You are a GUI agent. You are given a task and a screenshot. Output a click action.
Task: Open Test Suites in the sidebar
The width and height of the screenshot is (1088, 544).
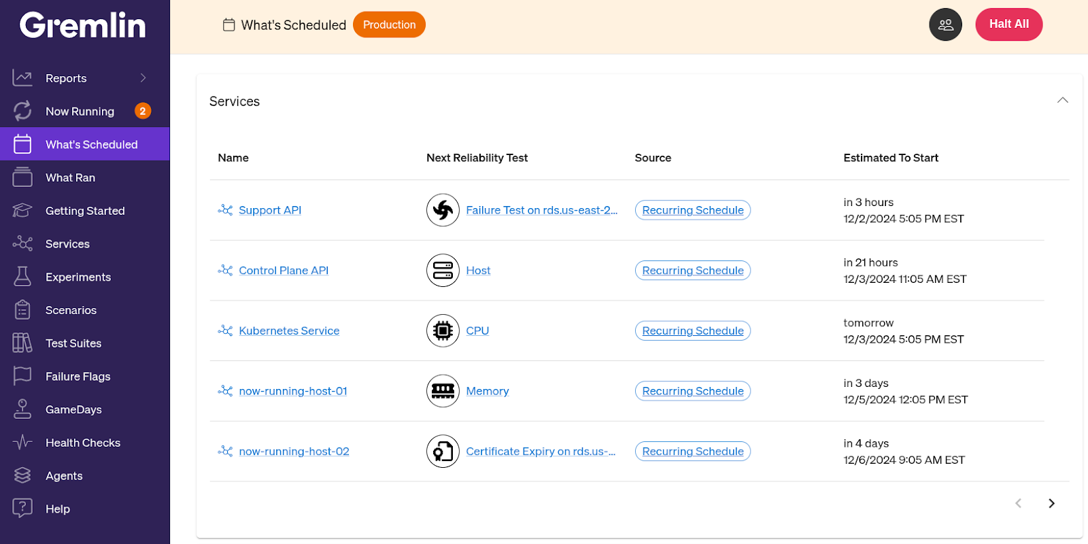pyautogui.click(x=85, y=343)
